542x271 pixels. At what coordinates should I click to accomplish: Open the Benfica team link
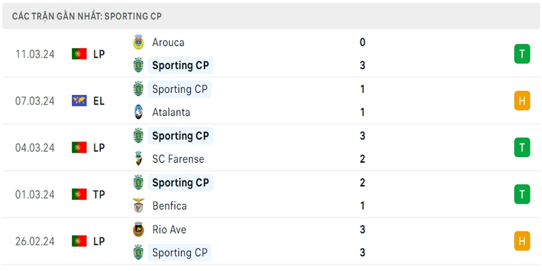[x=169, y=206]
